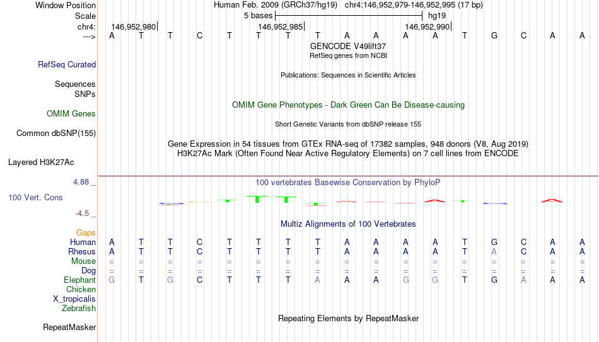Click Repeating Elements by RepeatMasker title
The width and height of the screenshot is (599, 342).
348,318
